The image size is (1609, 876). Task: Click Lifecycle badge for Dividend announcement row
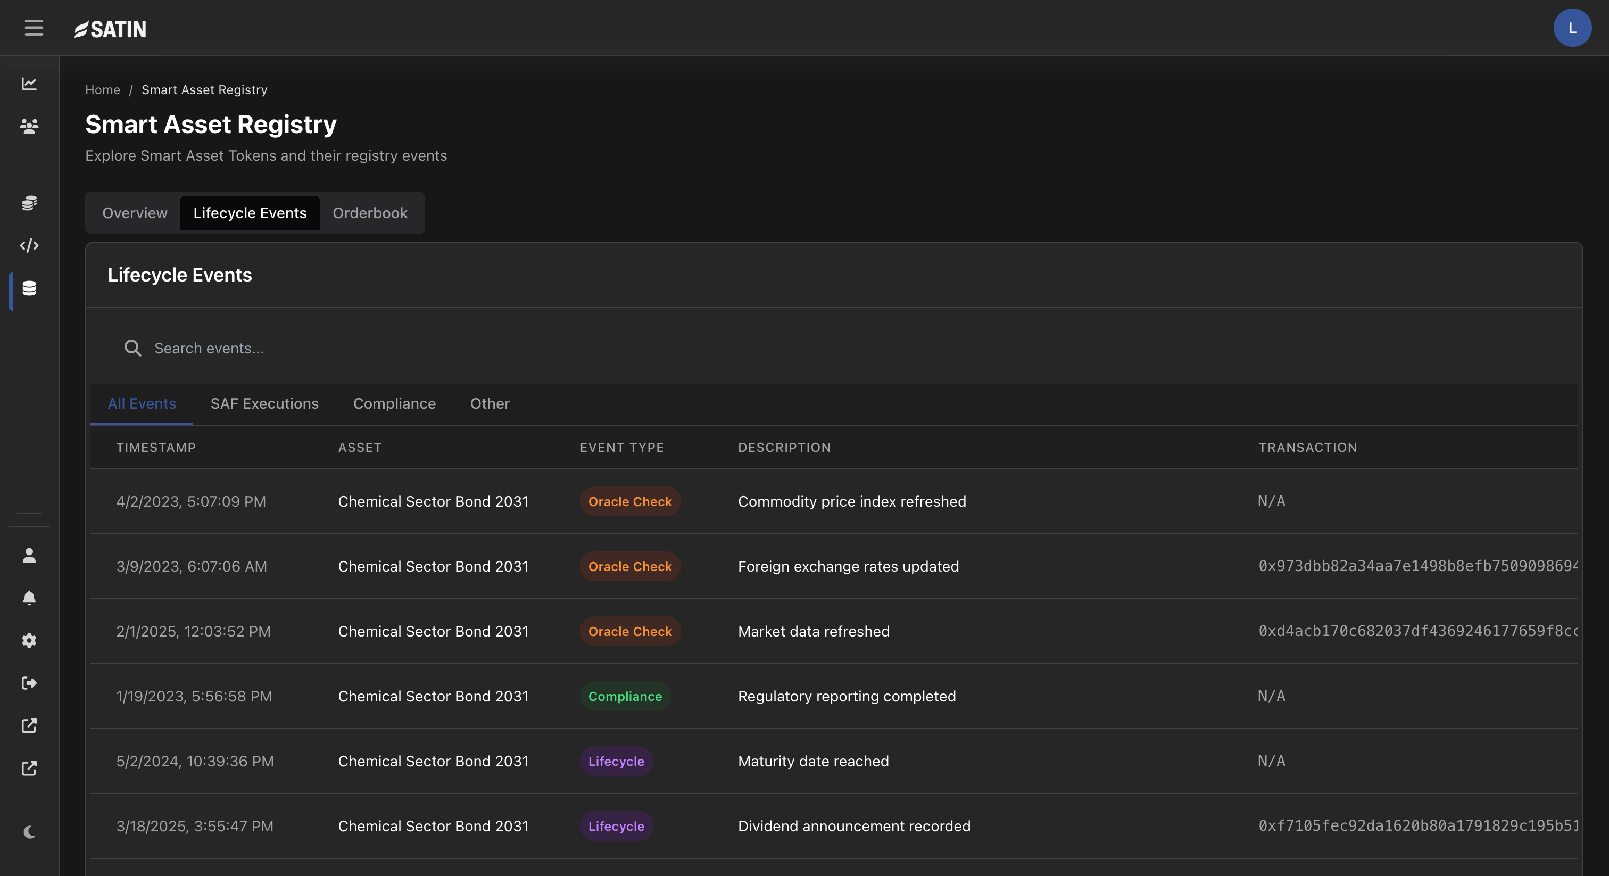coord(616,827)
